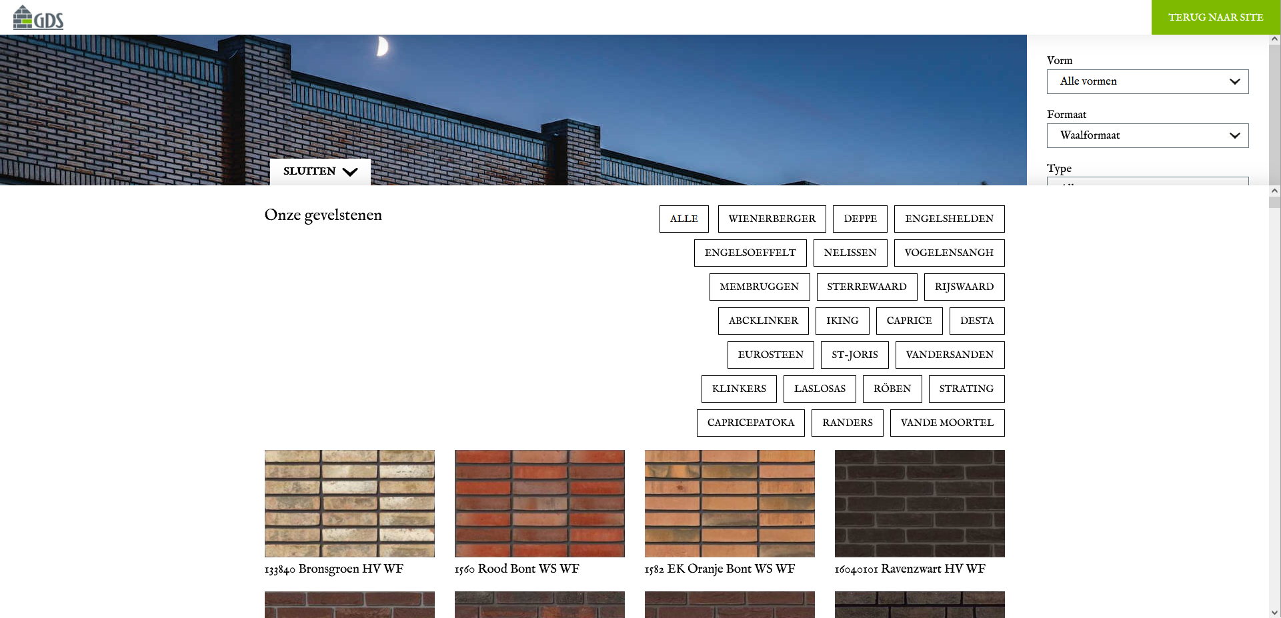
Task: Open the Bronsgroen HV WF brick thumbnail
Action: (x=349, y=503)
